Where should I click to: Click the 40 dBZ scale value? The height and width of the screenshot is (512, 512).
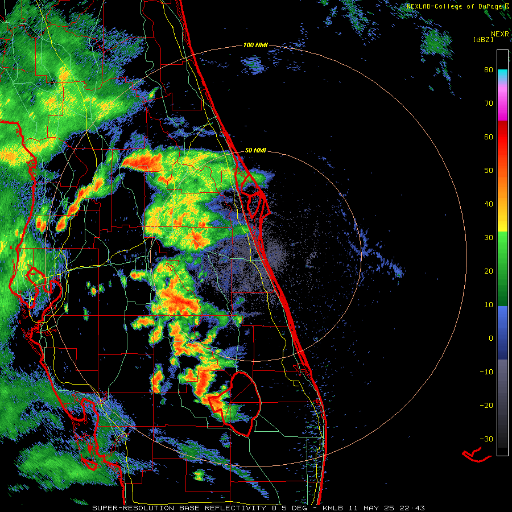[x=489, y=204]
